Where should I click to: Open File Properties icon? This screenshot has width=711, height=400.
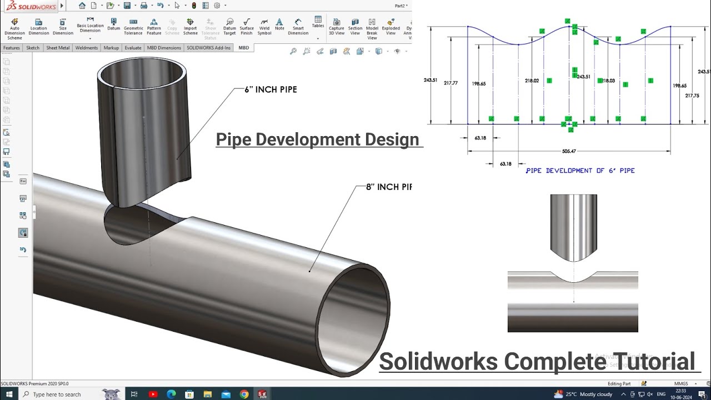click(206, 6)
